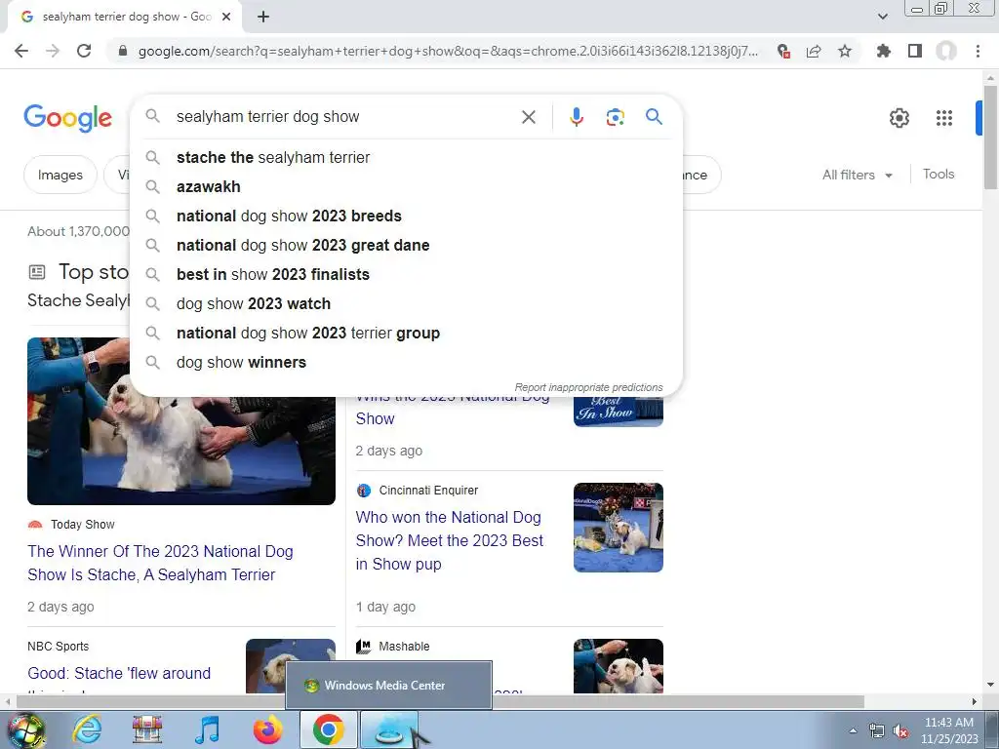This screenshot has height=749, width=999.
Task: Select national dog show 2023 great dane
Action: coord(406,245)
